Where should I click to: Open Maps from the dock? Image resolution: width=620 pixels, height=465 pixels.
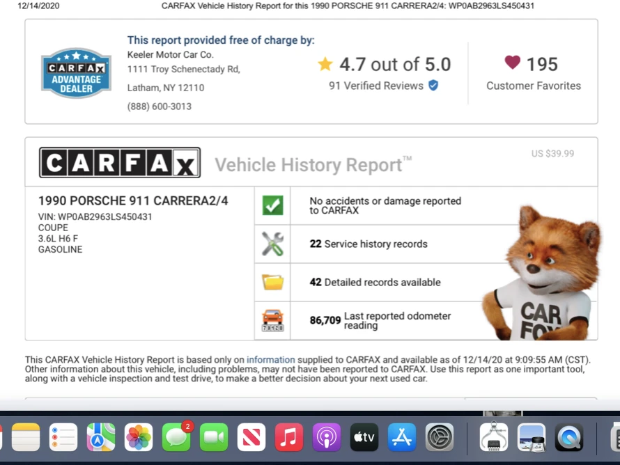(101, 437)
